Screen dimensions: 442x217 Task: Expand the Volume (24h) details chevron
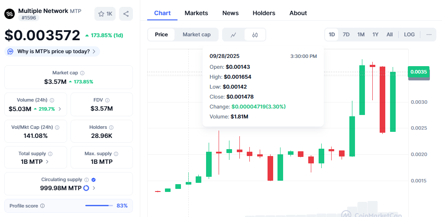point(60,109)
